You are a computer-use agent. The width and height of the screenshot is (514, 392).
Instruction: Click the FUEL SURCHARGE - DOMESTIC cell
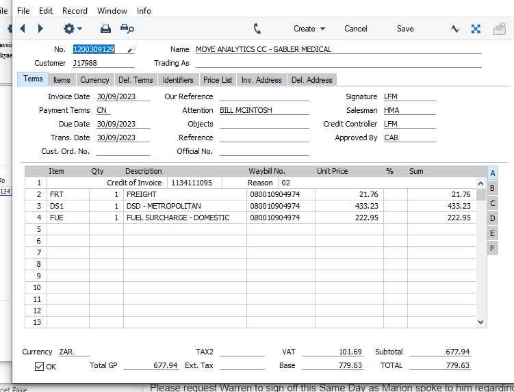(x=185, y=218)
